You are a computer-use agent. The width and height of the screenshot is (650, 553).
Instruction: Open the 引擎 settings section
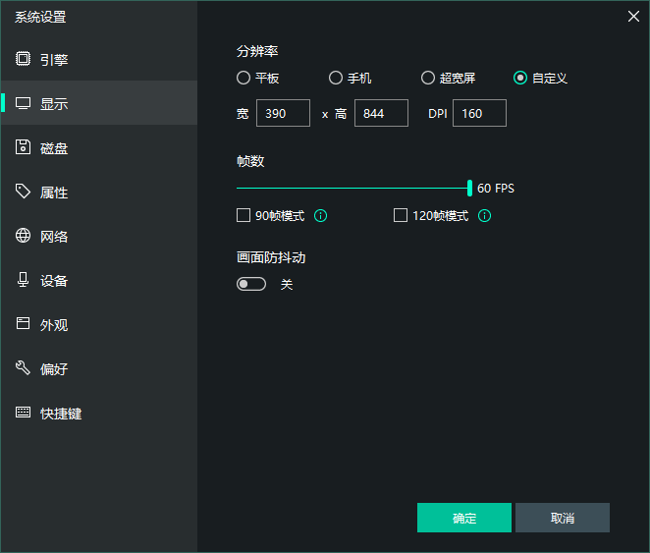pos(99,59)
